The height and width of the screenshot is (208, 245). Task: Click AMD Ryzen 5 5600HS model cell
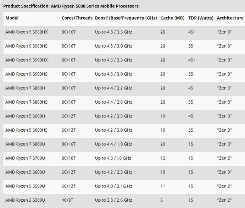26,130
